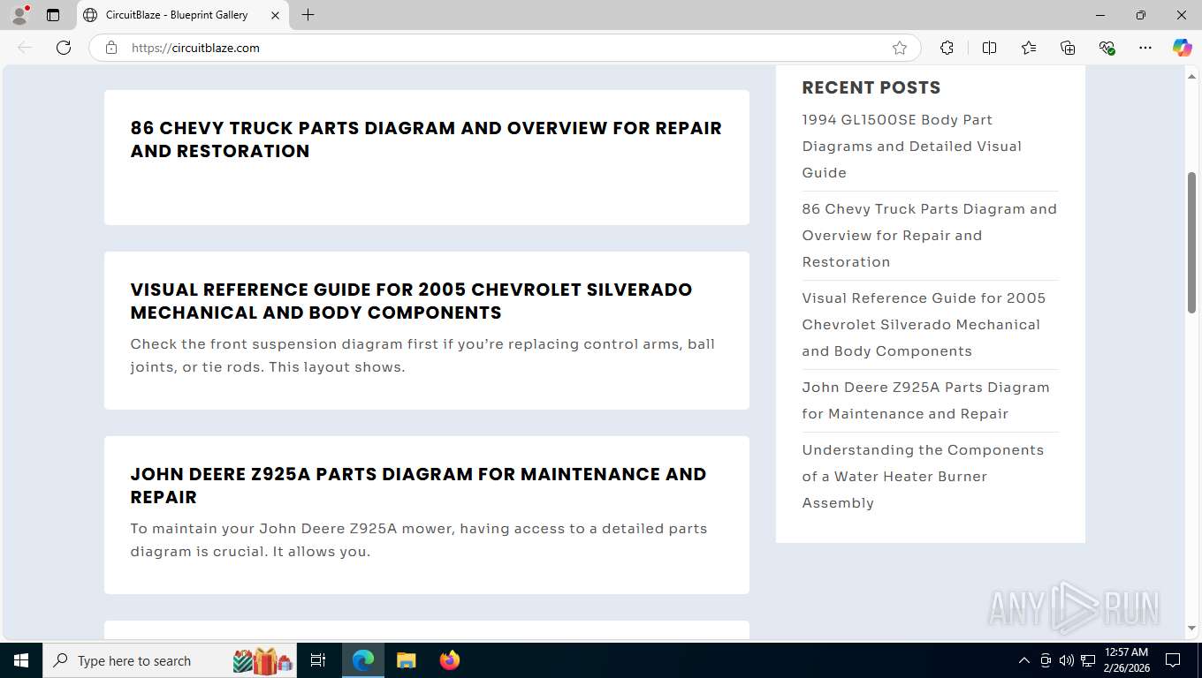This screenshot has width=1202, height=678.
Task: Open Microsoft Edge taskbar icon
Action: (x=363, y=660)
